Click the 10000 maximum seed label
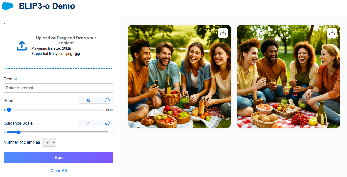This screenshot has height=177, width=347. [x=109, y=110]
